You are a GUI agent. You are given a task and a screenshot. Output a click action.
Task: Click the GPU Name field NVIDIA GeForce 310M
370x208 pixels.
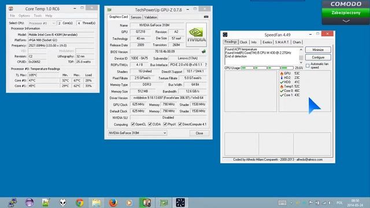(157, 25)
